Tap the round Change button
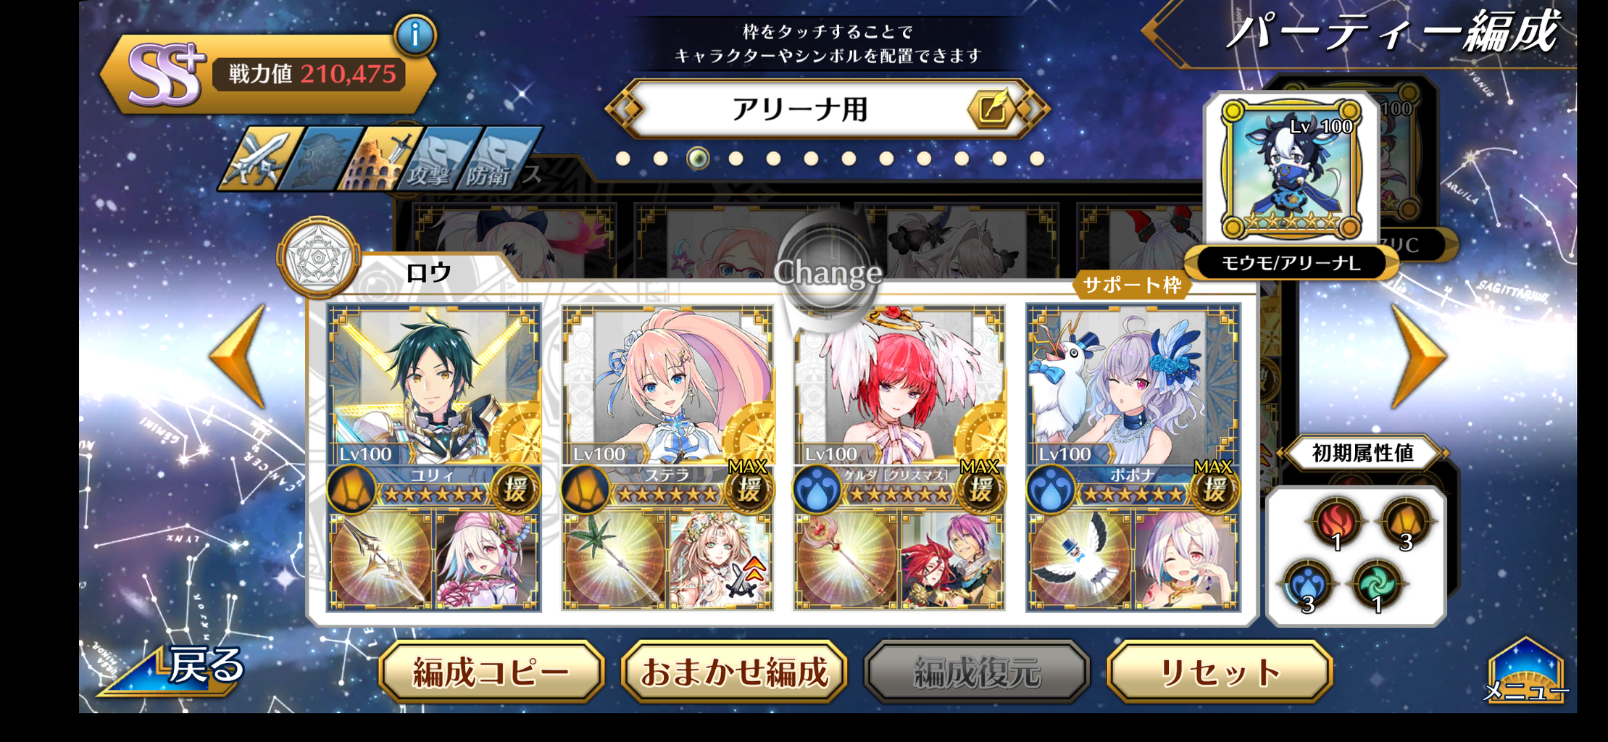 tap(828, 272)
